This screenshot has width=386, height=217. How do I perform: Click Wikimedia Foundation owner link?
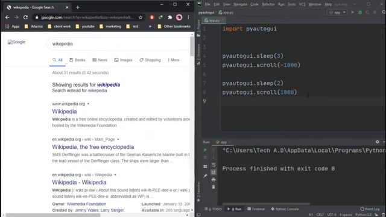(x=86, y=204)
